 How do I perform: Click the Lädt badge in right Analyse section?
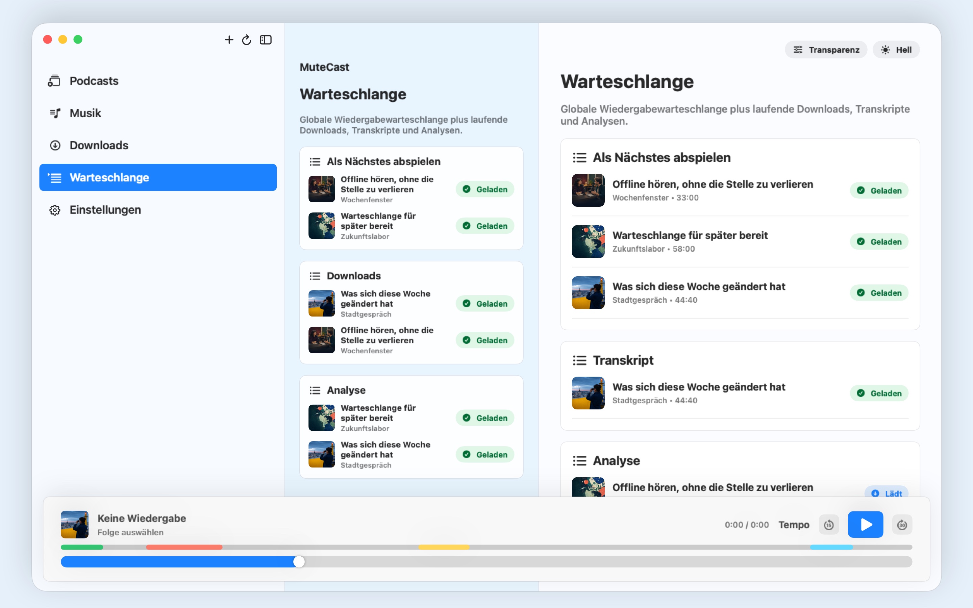tap(886, 492)
